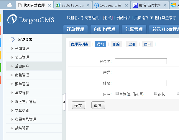Click the cloud icon left of the tabs
This screenshot has height=140, width=179.
(9, 5)
